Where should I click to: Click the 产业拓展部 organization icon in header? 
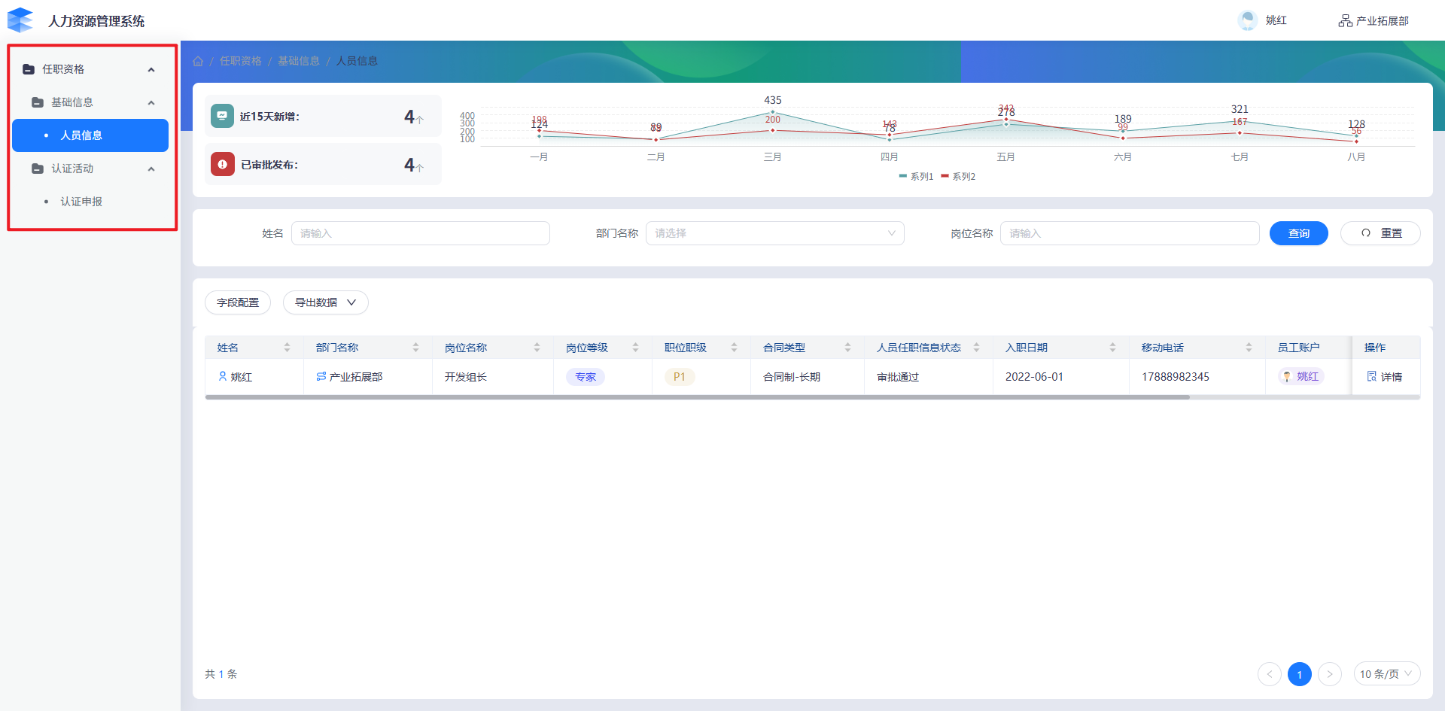pyautogui.click(x=1345, y=21)
